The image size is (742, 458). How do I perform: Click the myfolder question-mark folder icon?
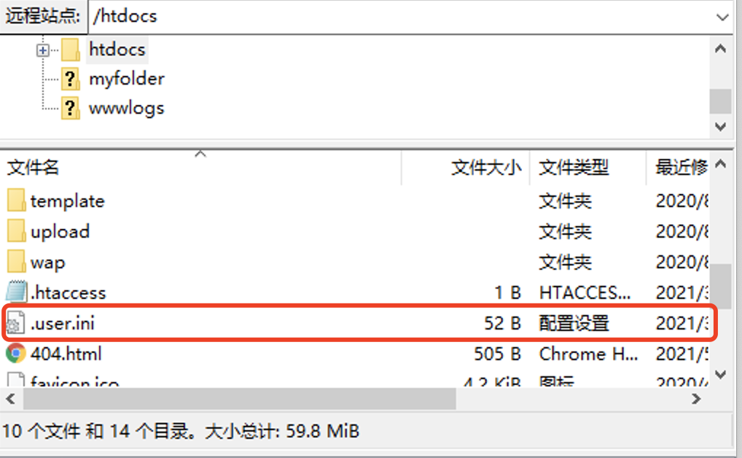71,79
